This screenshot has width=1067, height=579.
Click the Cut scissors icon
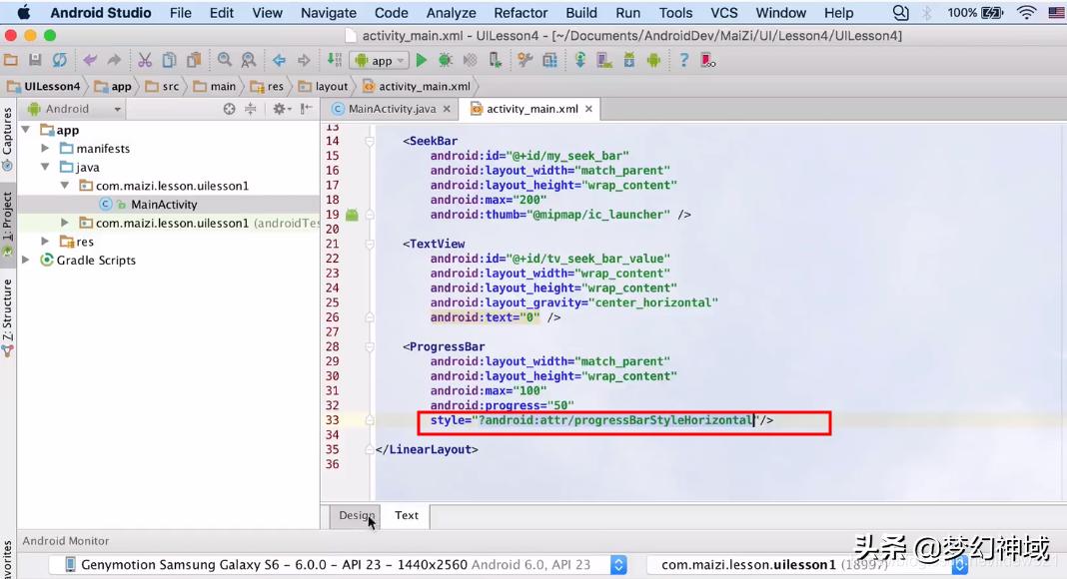pyautogui.click(x=145, y=61)
